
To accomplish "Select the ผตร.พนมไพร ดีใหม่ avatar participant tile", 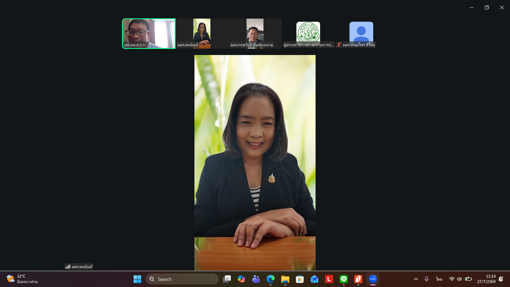I will coord(361,33).
